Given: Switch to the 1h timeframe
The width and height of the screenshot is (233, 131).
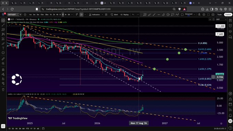Looking at the screenshot, I should click(51, 15).
